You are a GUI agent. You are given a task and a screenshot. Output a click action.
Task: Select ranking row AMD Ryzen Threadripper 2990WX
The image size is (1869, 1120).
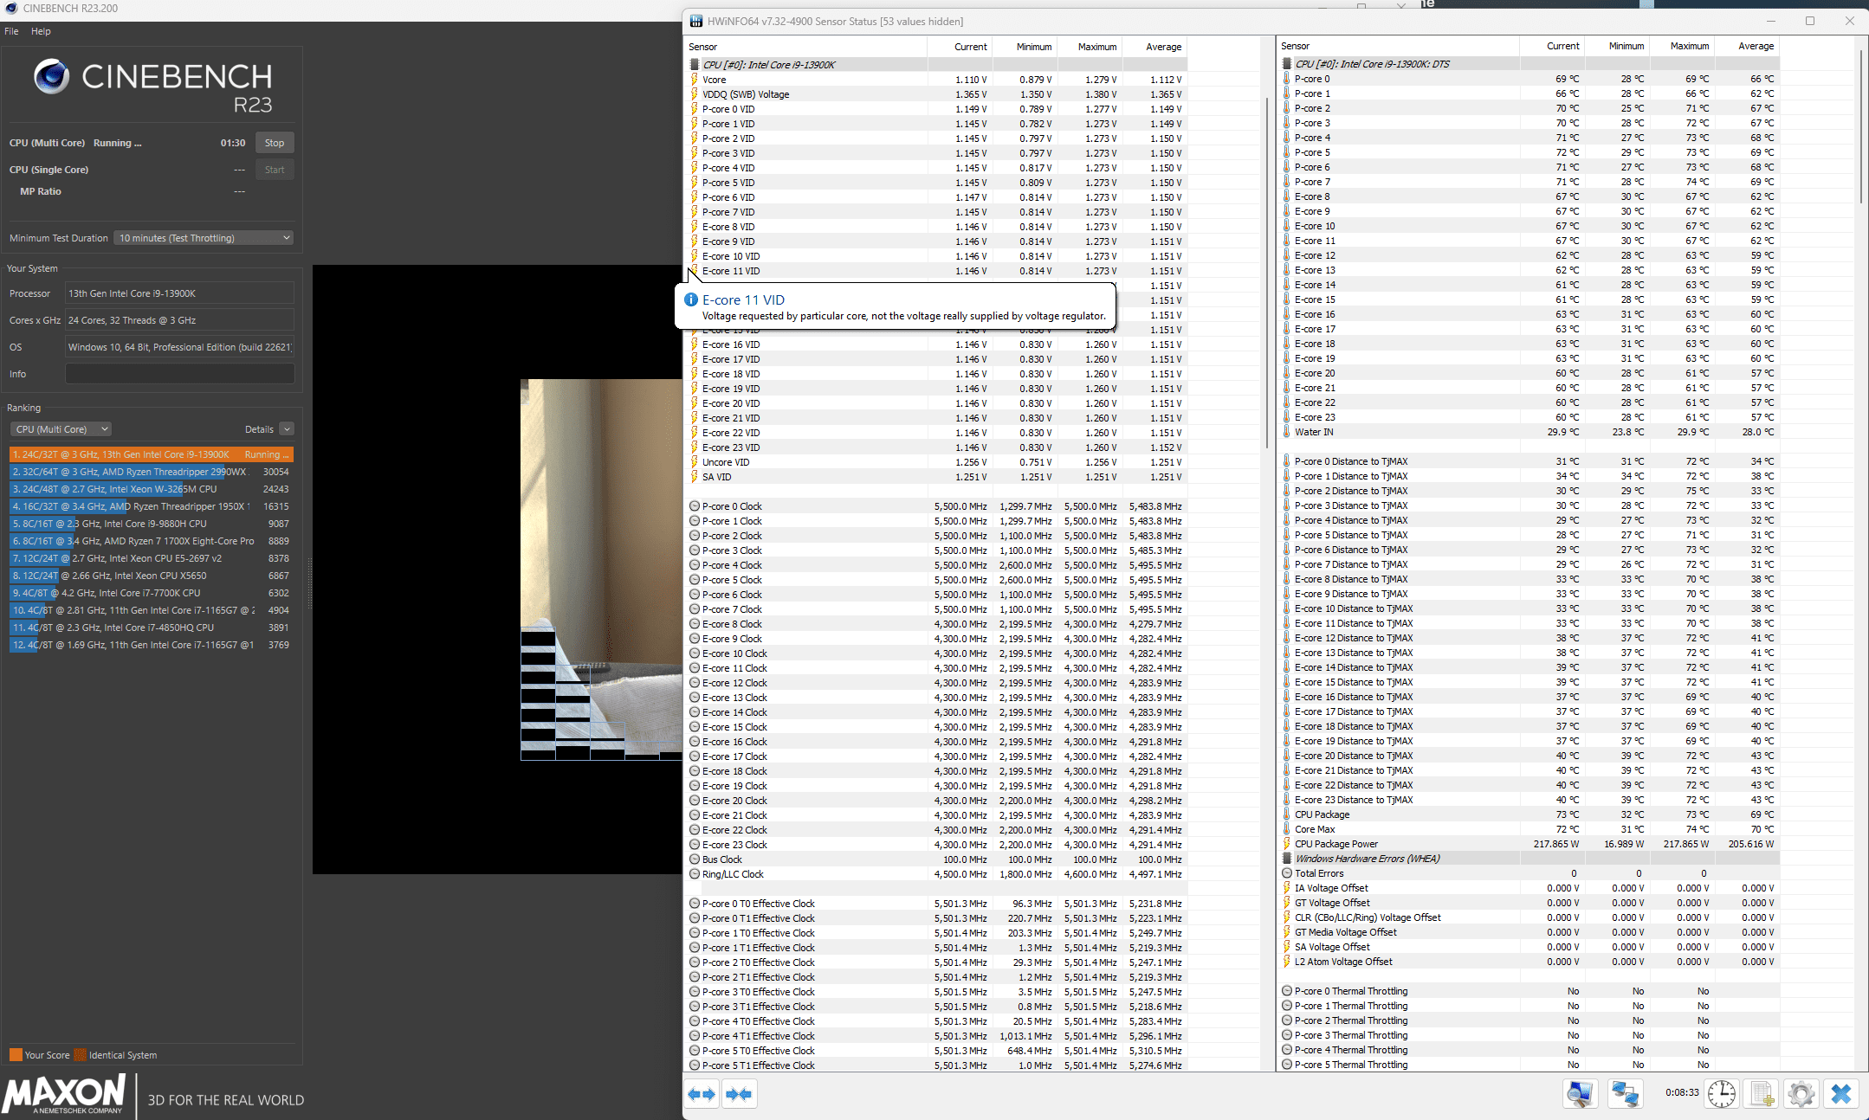tap(152, 472)
